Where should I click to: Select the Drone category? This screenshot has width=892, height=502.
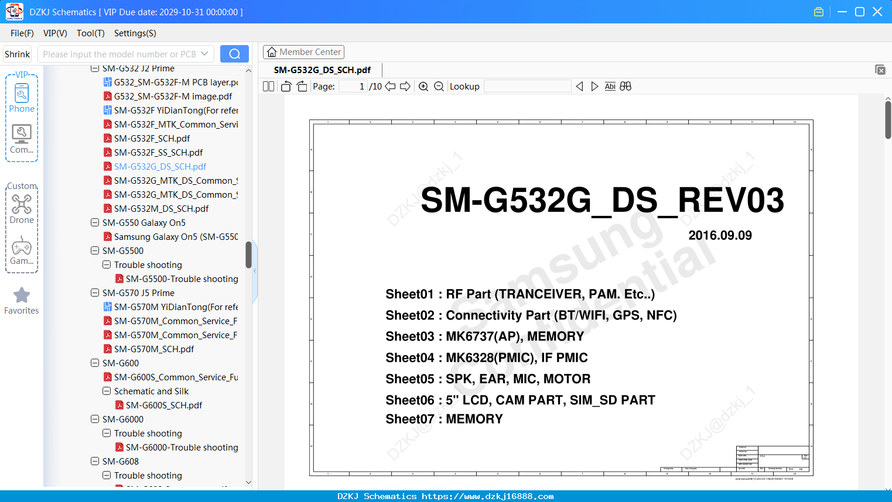[22, 209]
